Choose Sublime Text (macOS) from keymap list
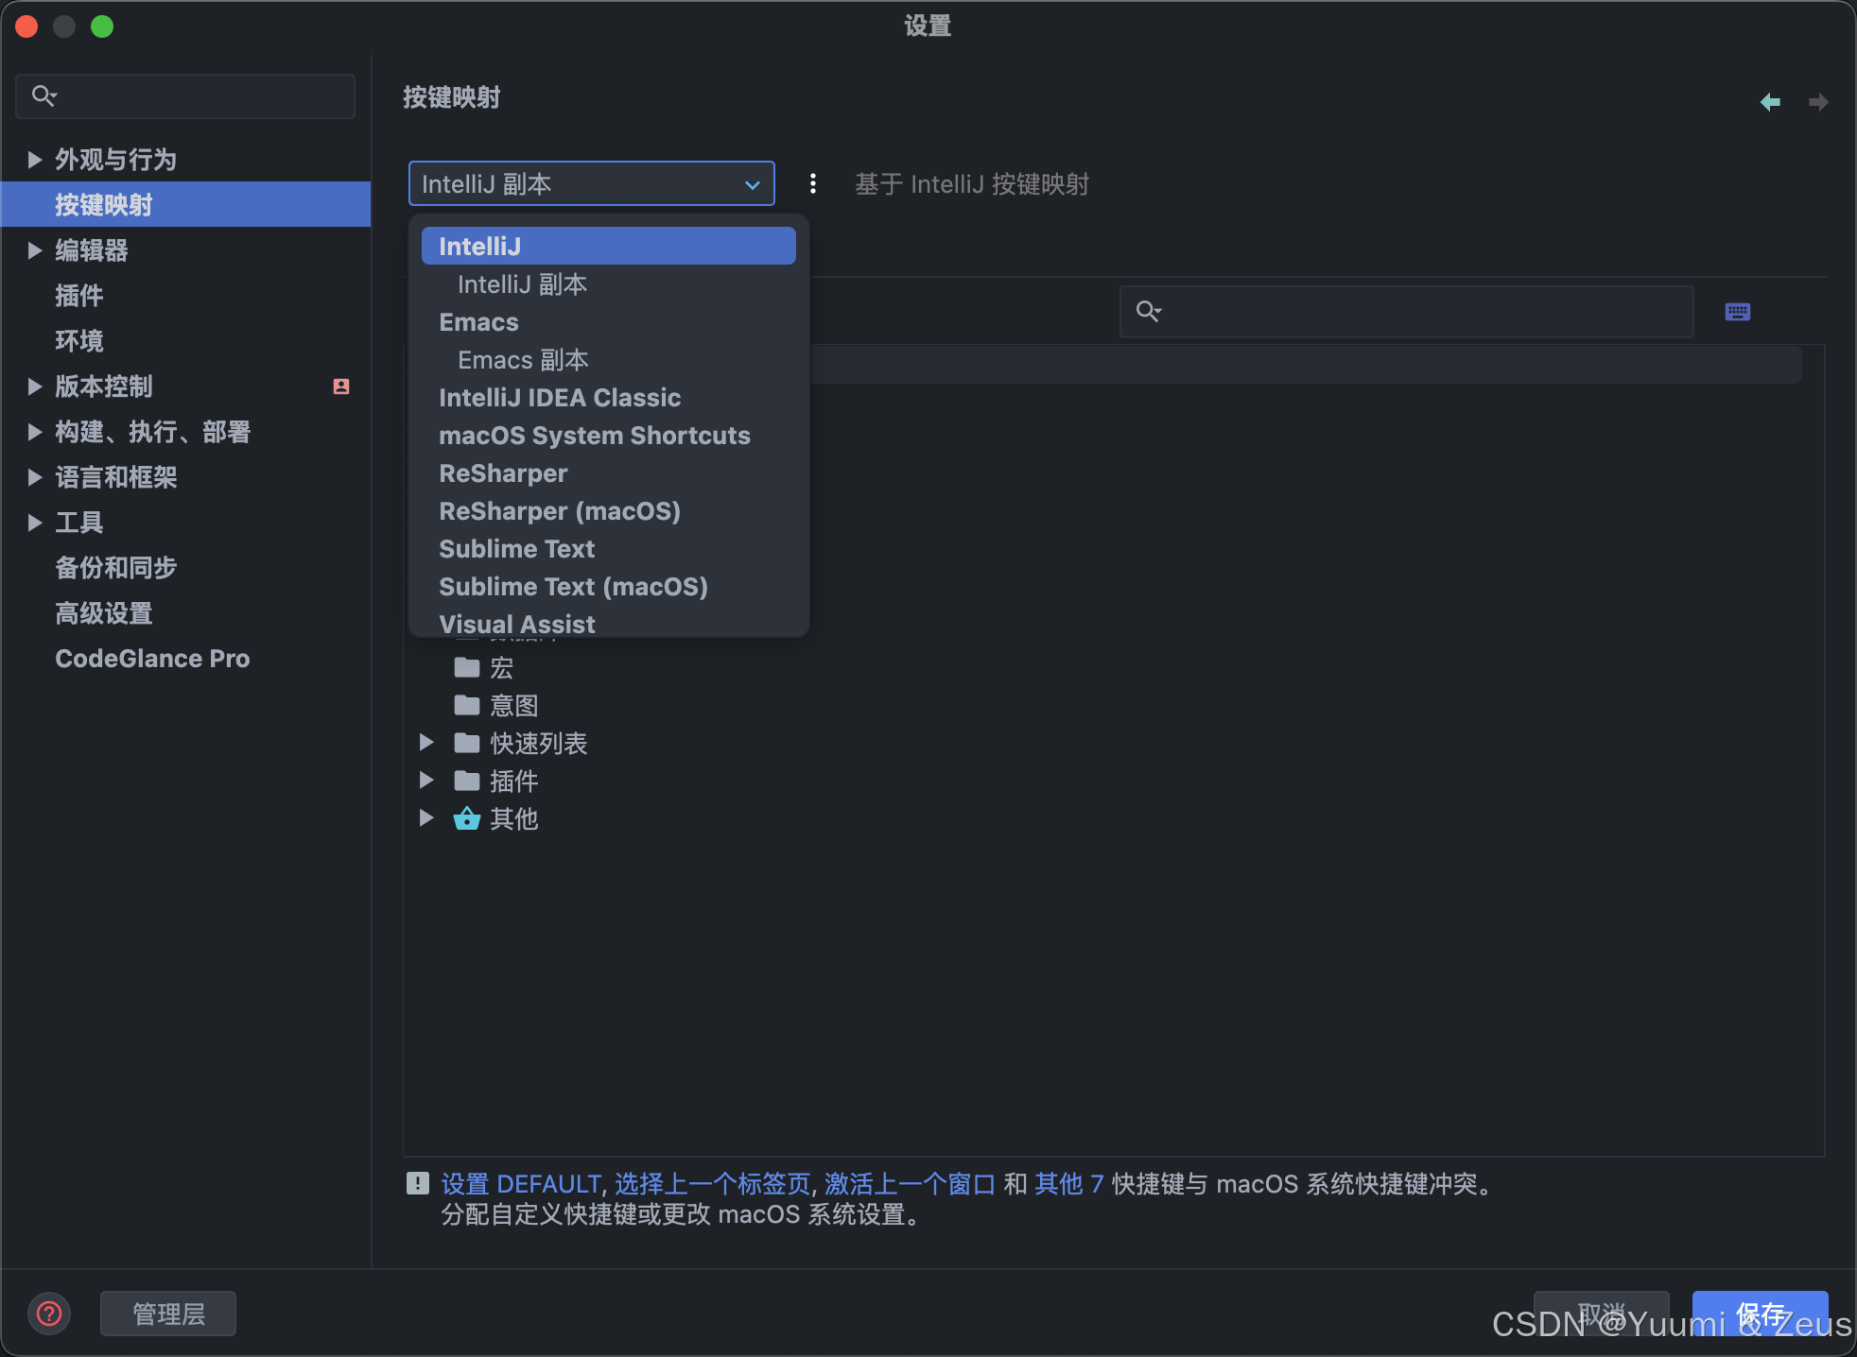Screen dimensions: 1857x1357 tap(573, 587)
